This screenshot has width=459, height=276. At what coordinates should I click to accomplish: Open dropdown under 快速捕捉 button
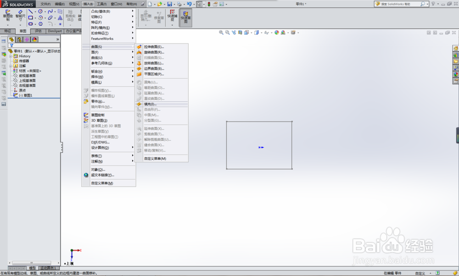click(172, 25)
